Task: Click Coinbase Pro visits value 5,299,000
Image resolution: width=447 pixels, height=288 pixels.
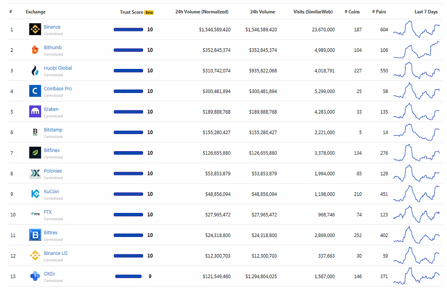Action: coord(325,91)
